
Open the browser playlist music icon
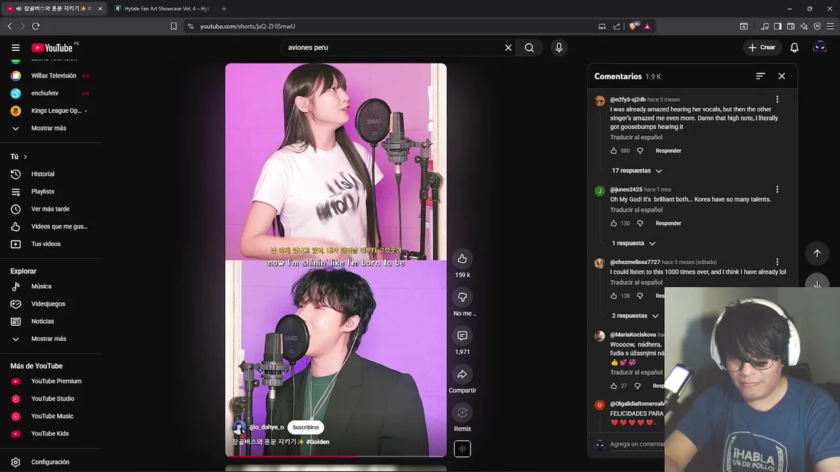(765, 26)
